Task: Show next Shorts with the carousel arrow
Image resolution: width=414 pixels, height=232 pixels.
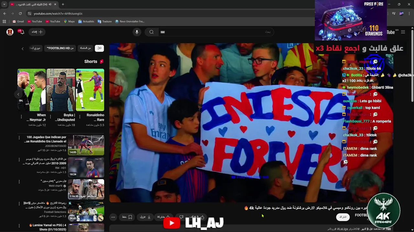Action: click(18, 94)
